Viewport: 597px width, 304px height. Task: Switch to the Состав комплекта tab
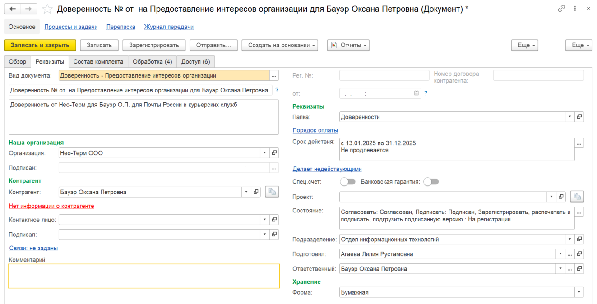tap(98, 61)
